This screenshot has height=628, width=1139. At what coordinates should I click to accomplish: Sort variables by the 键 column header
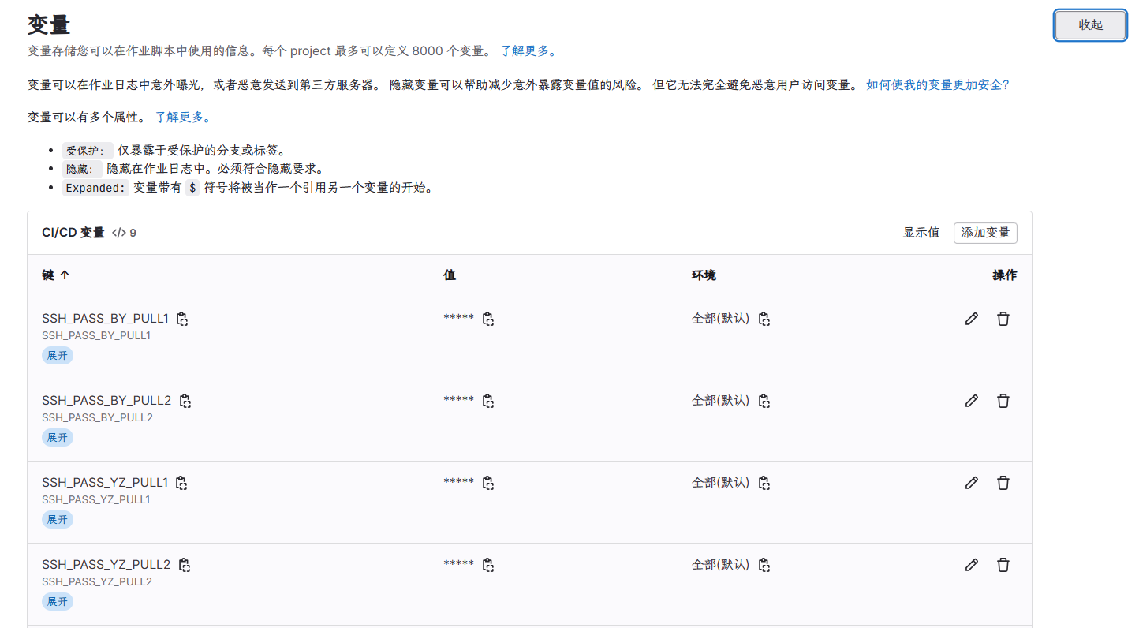[x=55, y=275]
